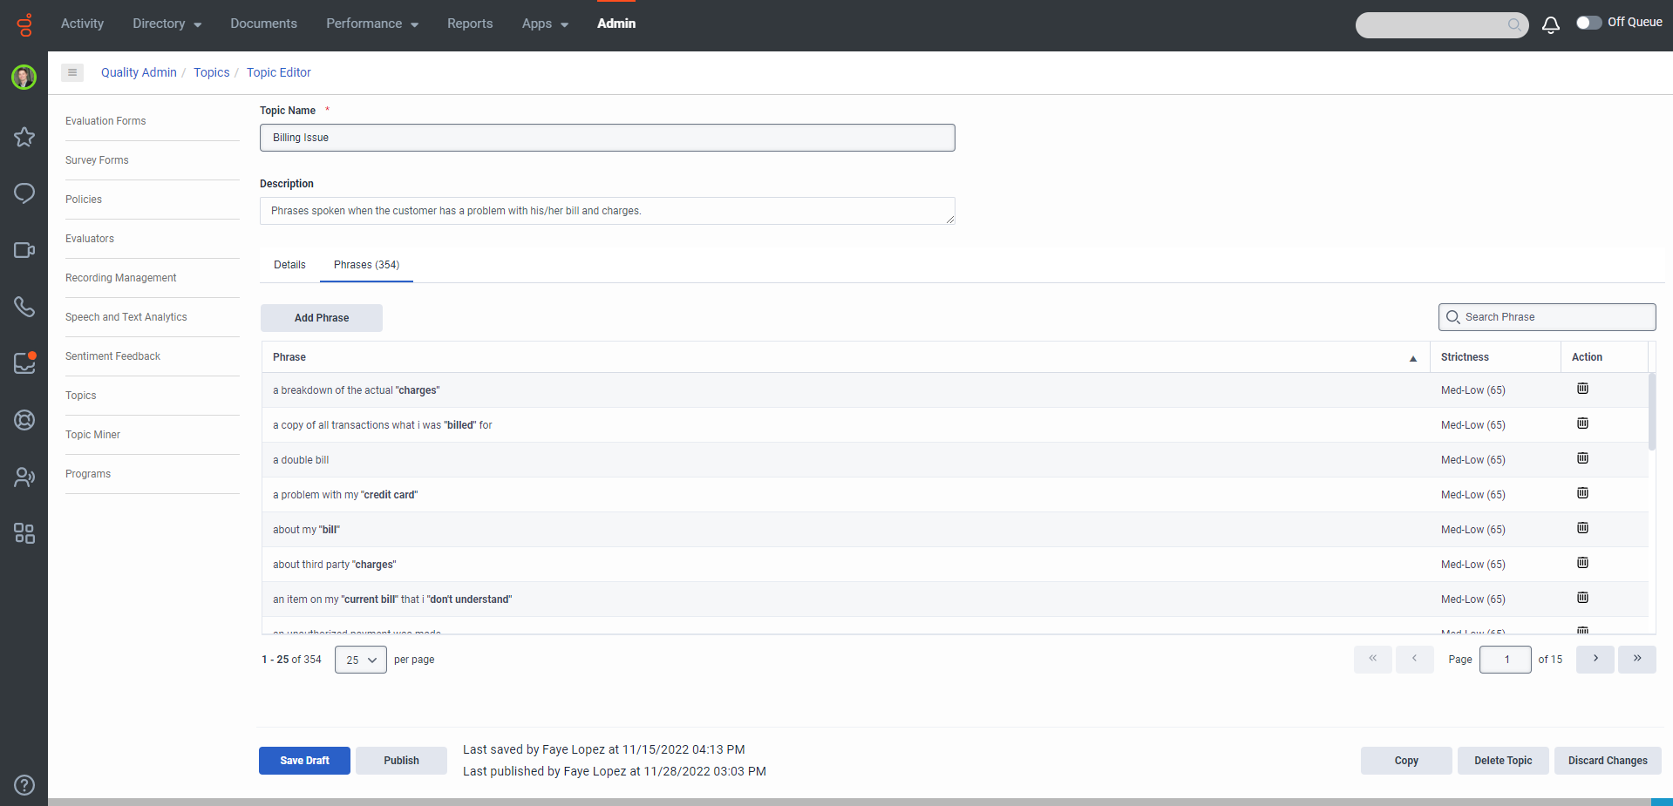Switch to the Details tab

click(x=289, y=264)
